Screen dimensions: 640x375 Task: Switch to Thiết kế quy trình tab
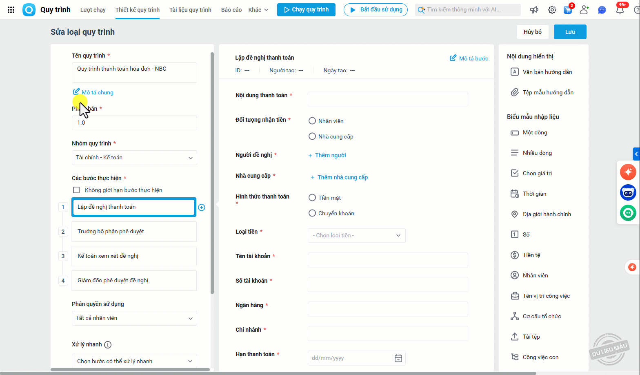[x=138, y=10]
